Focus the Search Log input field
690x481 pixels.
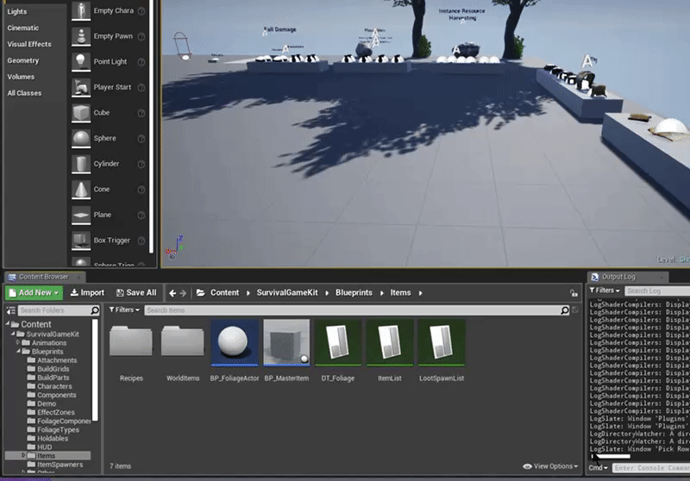pos(657,291)
